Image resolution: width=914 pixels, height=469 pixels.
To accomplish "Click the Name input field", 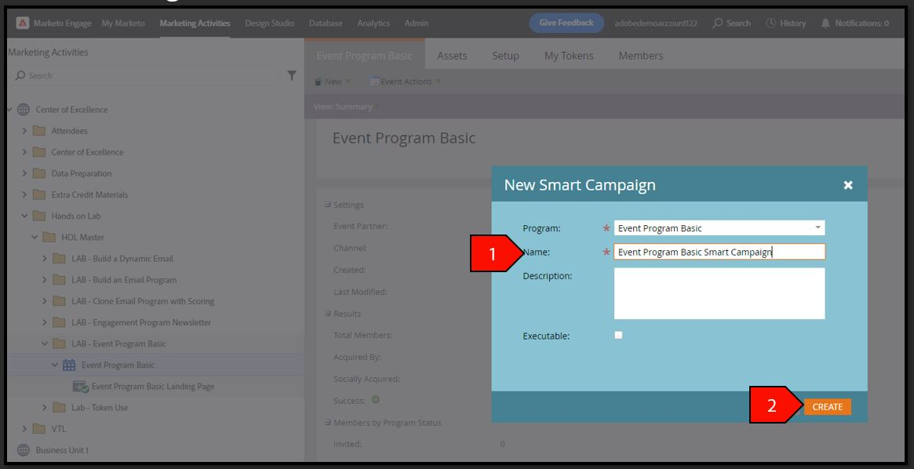I will 719,252.
